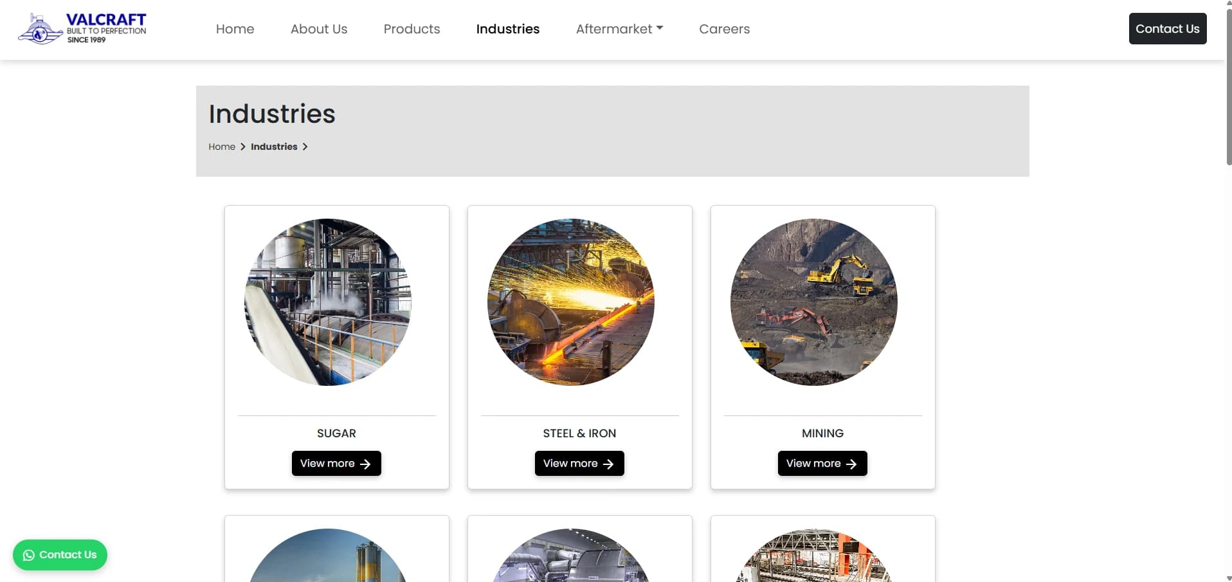Click arrow icon on Sugar View more
Image resolution: width=1232 pixels, height=582 pixels.
tap(365, 464)
